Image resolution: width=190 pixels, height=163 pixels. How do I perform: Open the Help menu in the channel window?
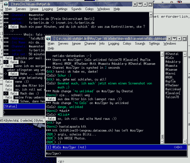(51, 48)
